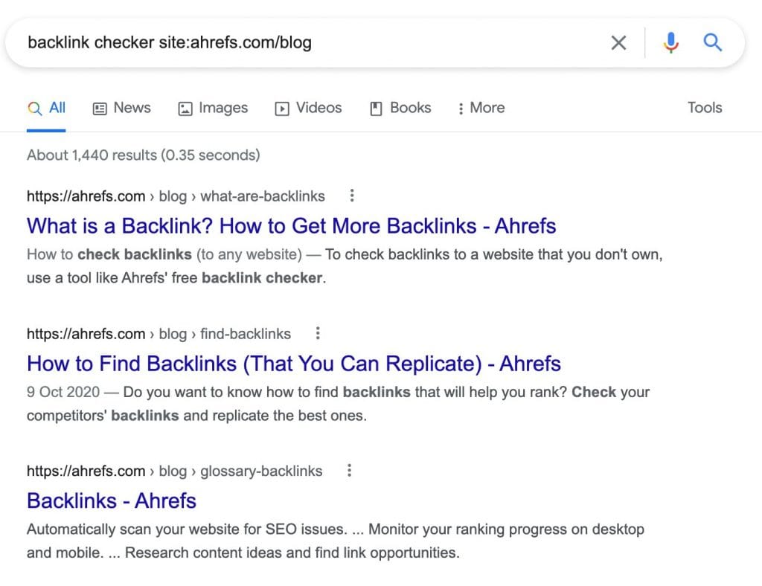
Task: Click the glossary-backlinks breadcrumb URL
Action: click(x=174, y=471)
